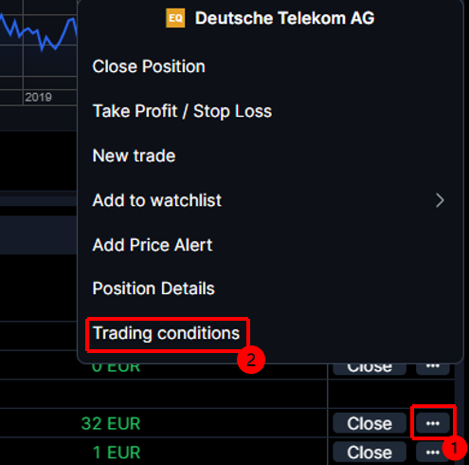Click the chevron arrow next to Add to watchlist
469x465 pixels.
440,200
